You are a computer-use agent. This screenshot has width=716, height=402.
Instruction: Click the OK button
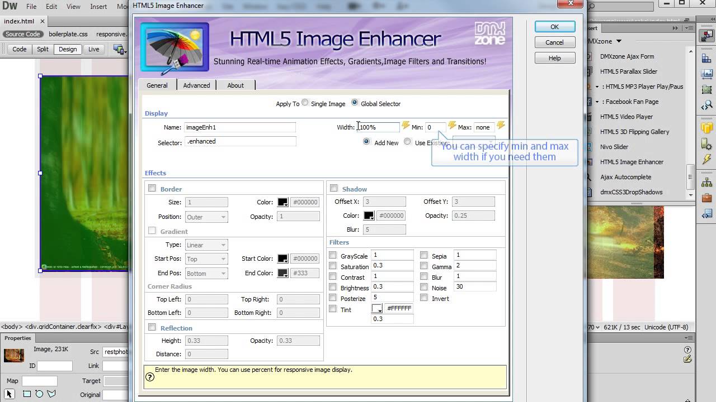click(554, 27)
